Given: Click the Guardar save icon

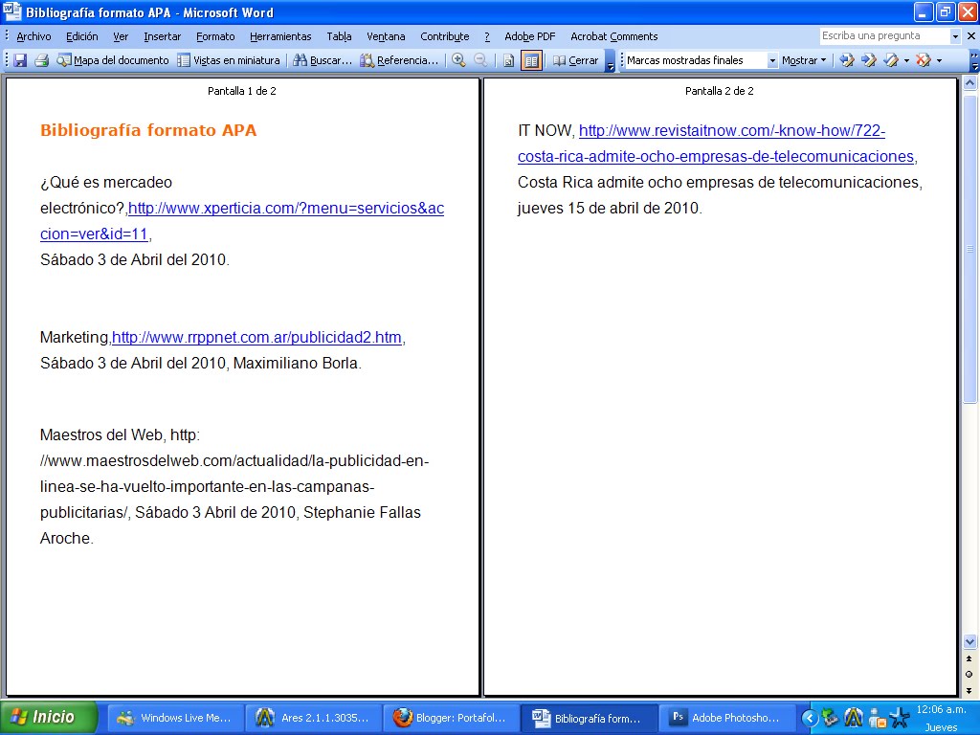Looking at the screenshot, I should click(21, 59).
